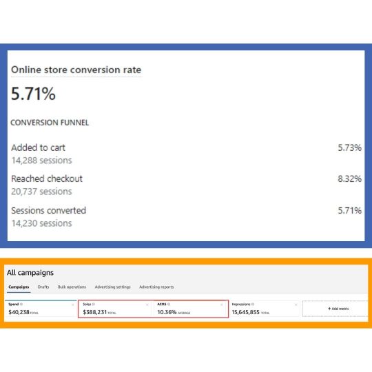Click the info icon next to Spend
Screen dimensions: 372x372
pyautogui.click(x=21, y=304)
